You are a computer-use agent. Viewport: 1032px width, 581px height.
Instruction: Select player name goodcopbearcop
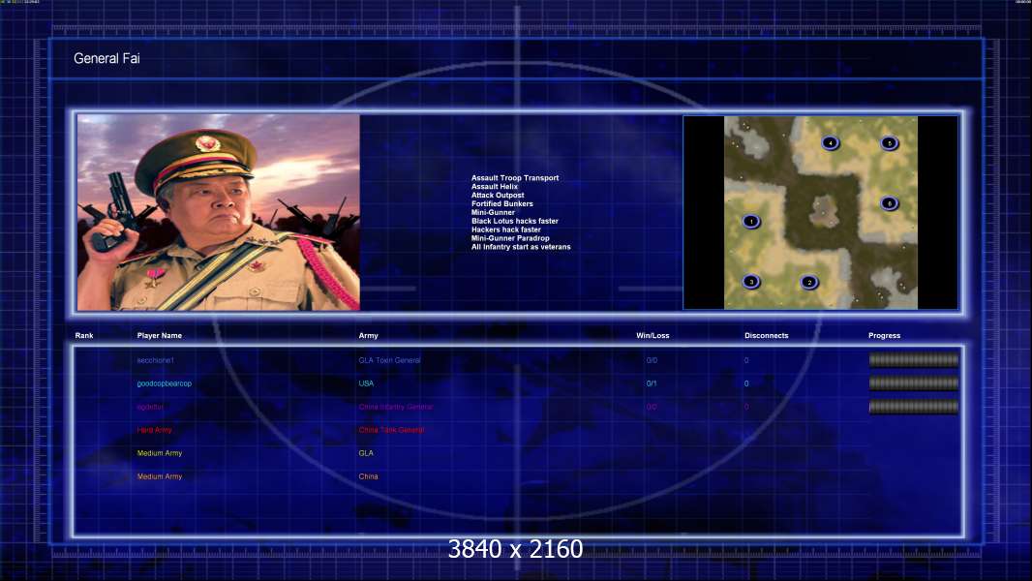coord(164,383)
